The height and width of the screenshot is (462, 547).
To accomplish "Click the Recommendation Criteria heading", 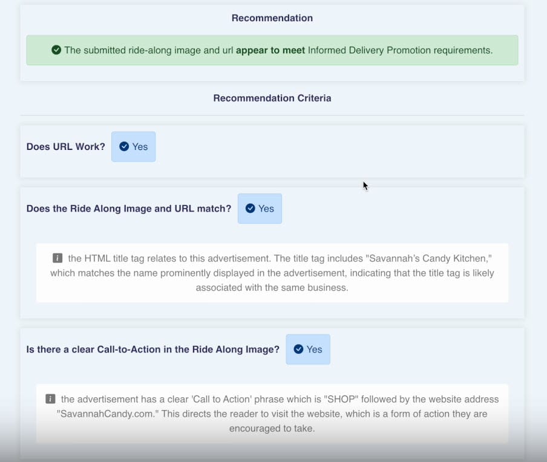I will click(272, 99).
